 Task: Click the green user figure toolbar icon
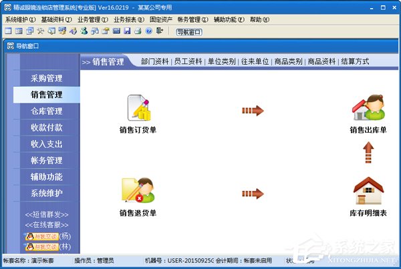(84, 31)
